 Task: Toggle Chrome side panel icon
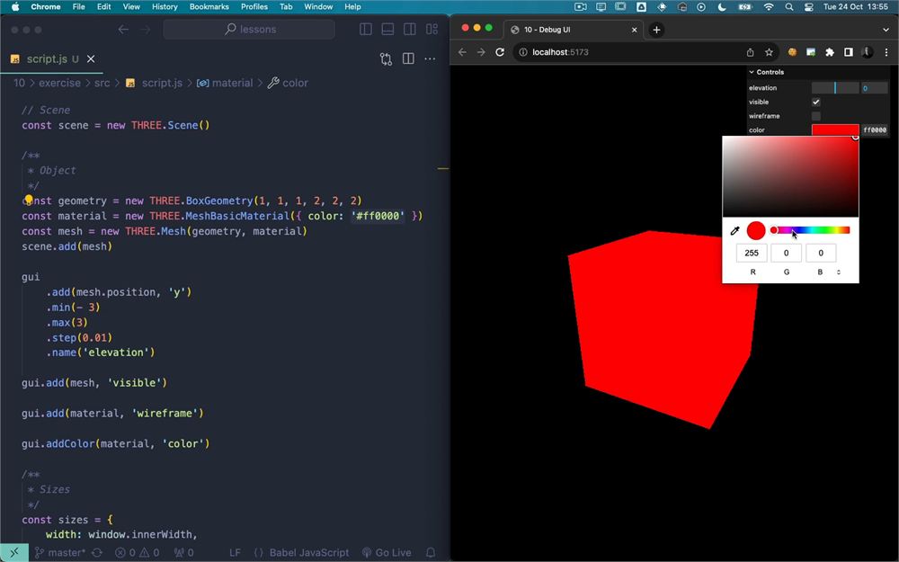click(x=849, y=52)
